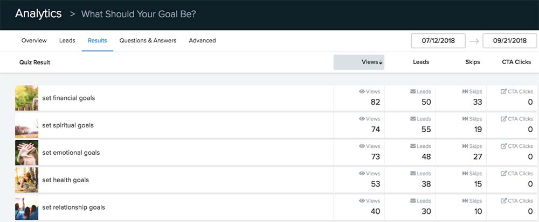Click the Skips fast-forward icon for set emotional goals
This screenshot has width=539, height=222.
(x=465, y=146)
